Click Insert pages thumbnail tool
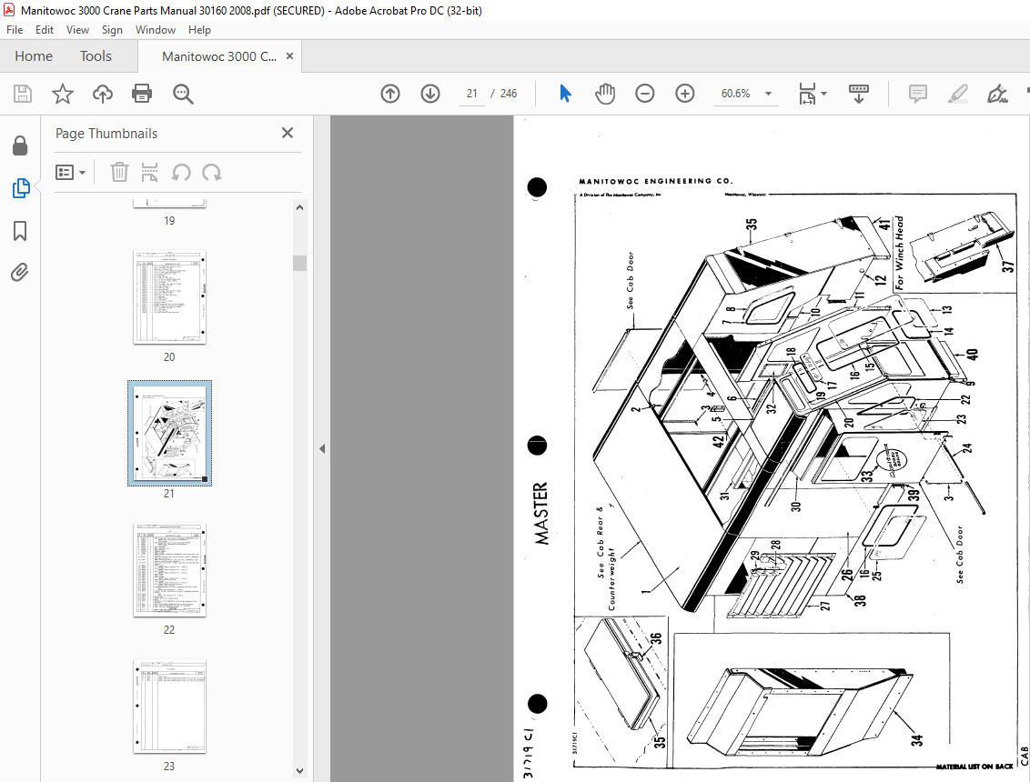This screenshot has height=782, width=1030. (150, 173)
